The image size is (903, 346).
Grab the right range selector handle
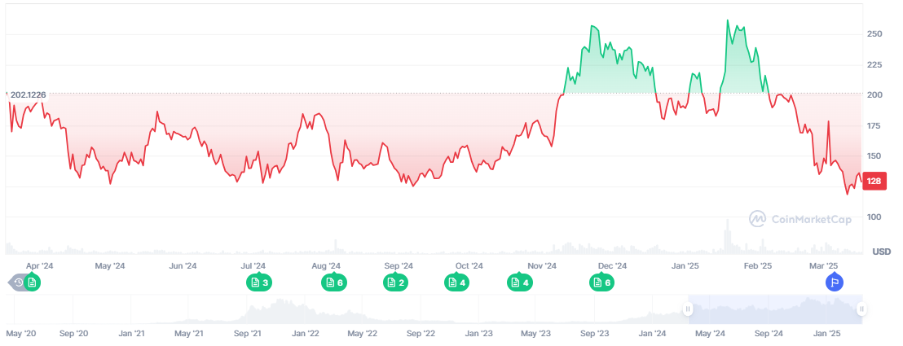(861, 309)
